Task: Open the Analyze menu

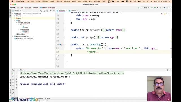Action: 59,1
